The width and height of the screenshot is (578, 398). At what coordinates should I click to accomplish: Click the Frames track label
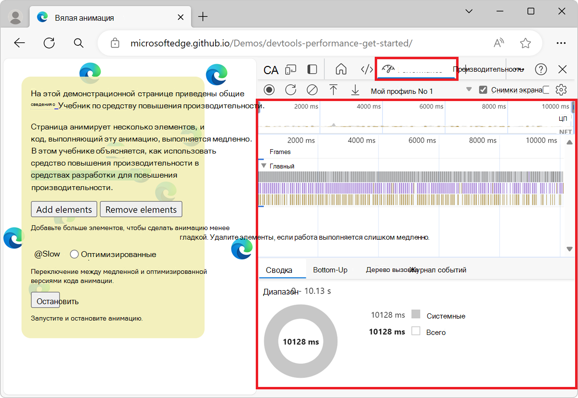(x=280, y=152)
